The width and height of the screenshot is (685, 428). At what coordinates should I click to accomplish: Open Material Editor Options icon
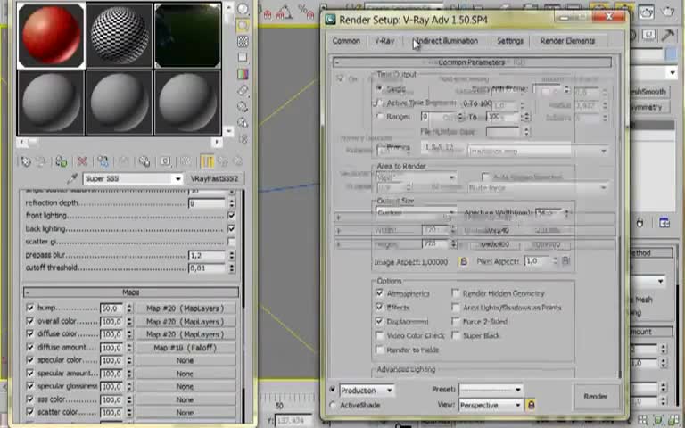pyautogui.click(x=243, y=107)
